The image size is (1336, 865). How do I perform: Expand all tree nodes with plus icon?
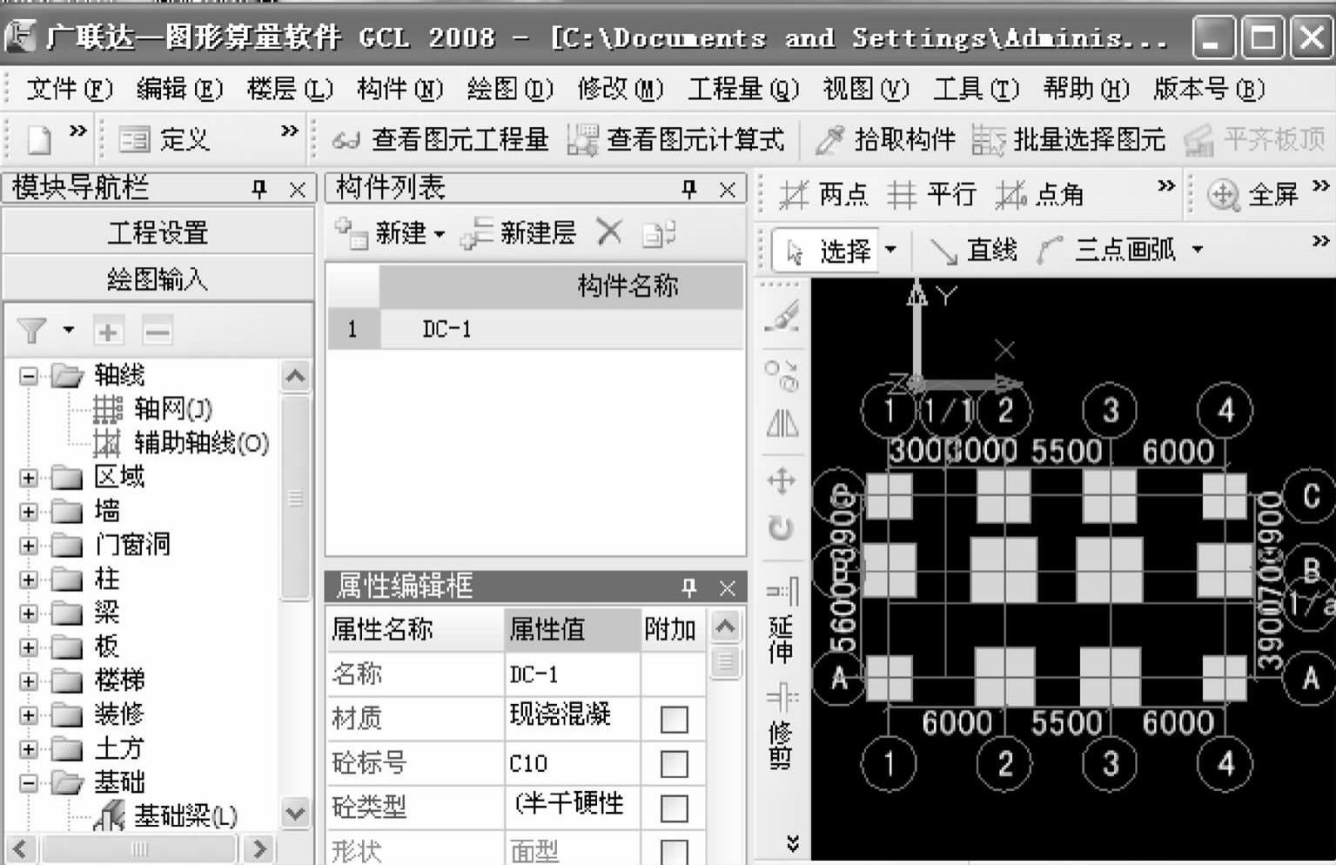point(108,332)
